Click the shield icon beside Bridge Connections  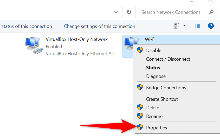140,87
